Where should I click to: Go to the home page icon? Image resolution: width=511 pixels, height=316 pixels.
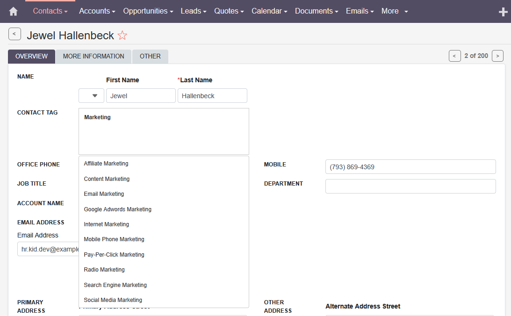tap(14, 11)
